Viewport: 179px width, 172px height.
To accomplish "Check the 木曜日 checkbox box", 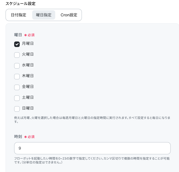I will point(17,76).
